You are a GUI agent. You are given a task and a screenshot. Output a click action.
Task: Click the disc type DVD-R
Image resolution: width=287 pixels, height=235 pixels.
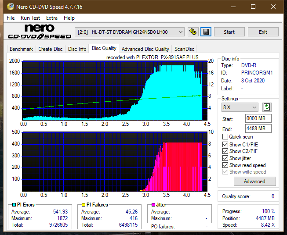pos(249,65)
